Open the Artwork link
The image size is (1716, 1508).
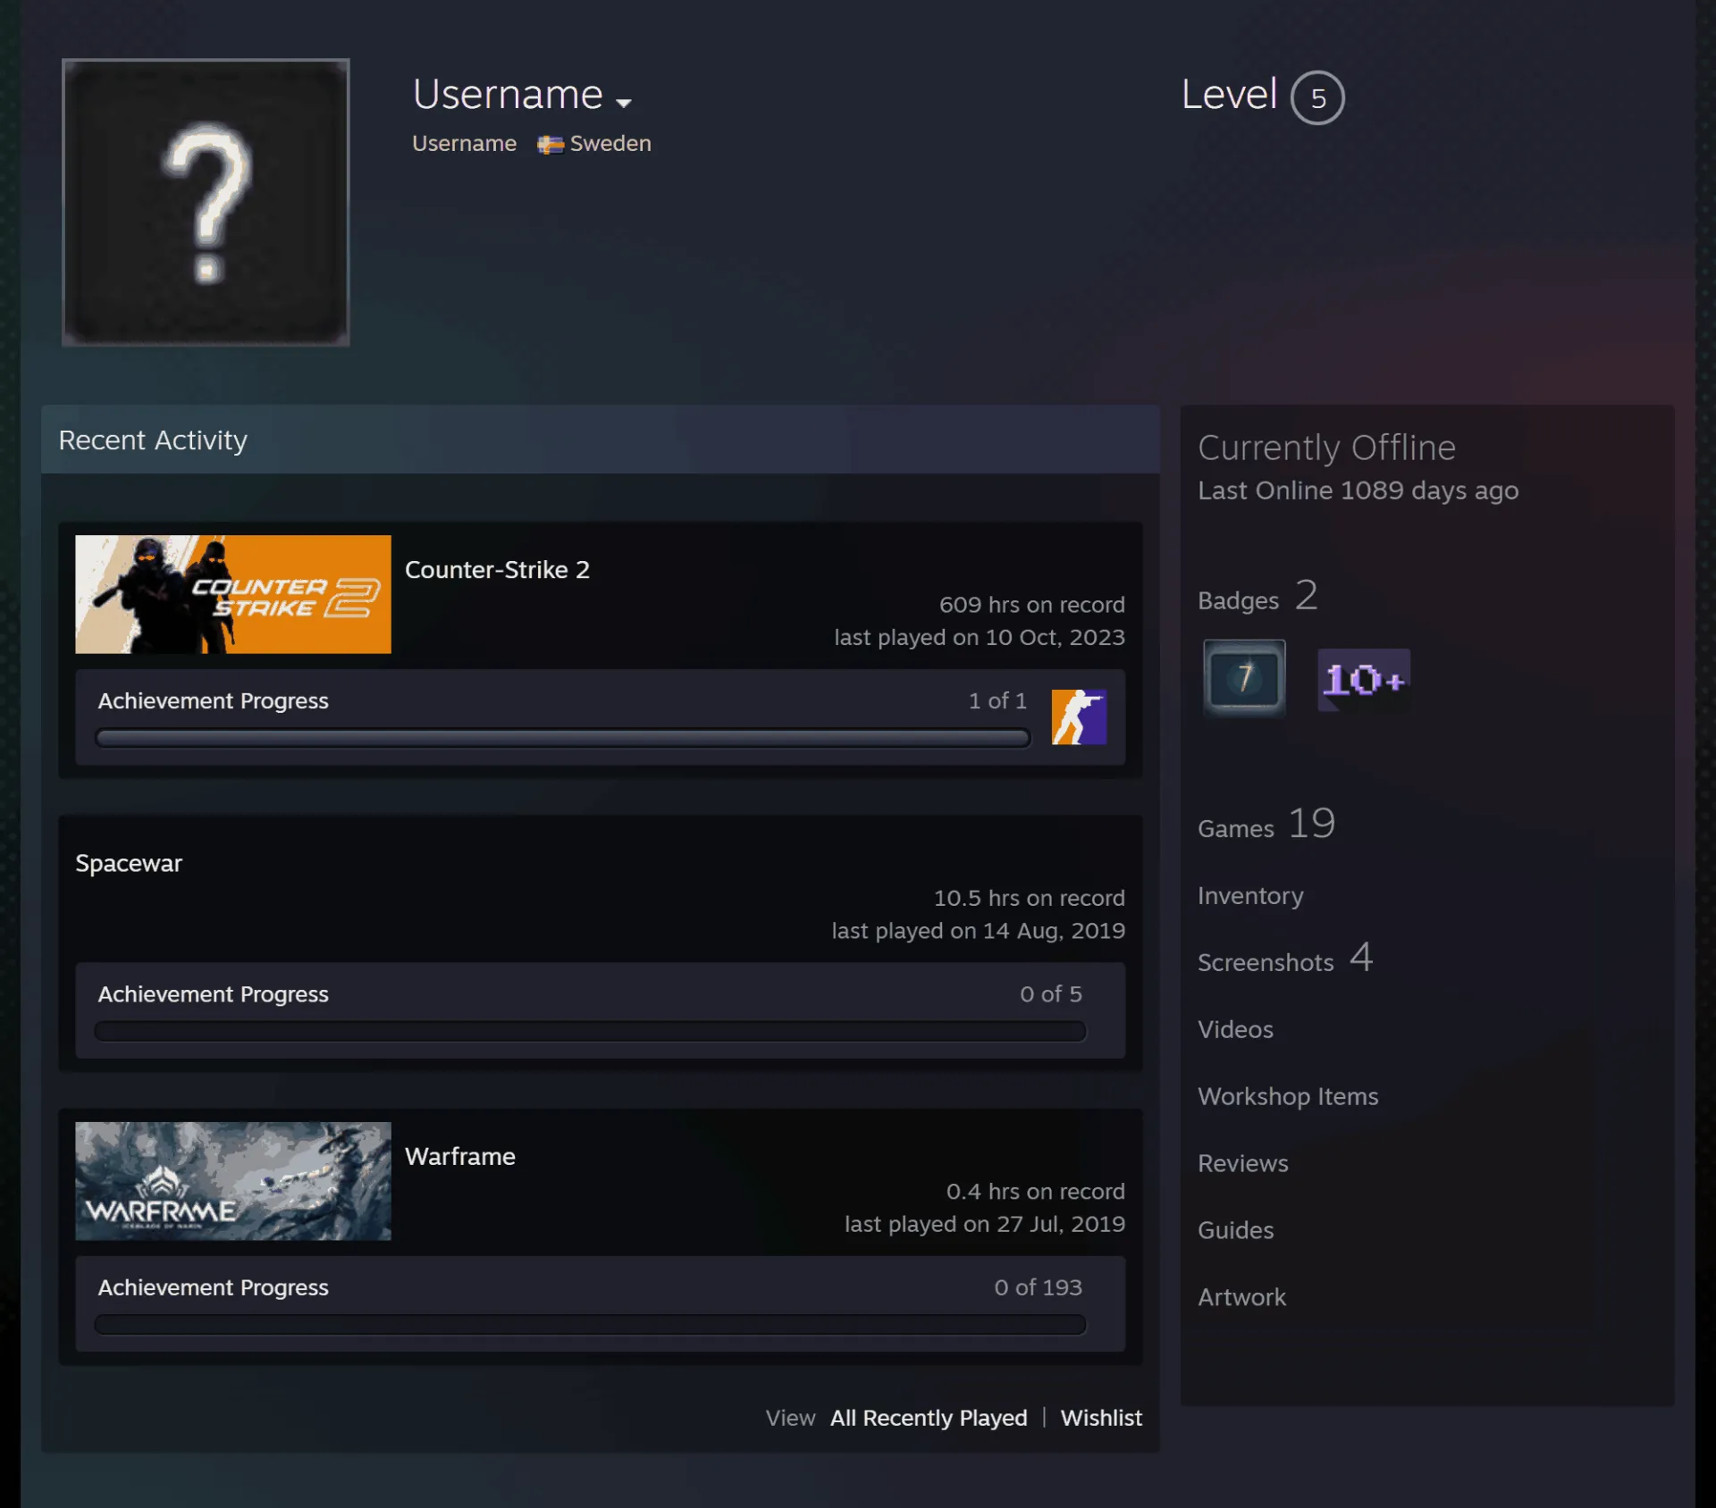1241,1298
